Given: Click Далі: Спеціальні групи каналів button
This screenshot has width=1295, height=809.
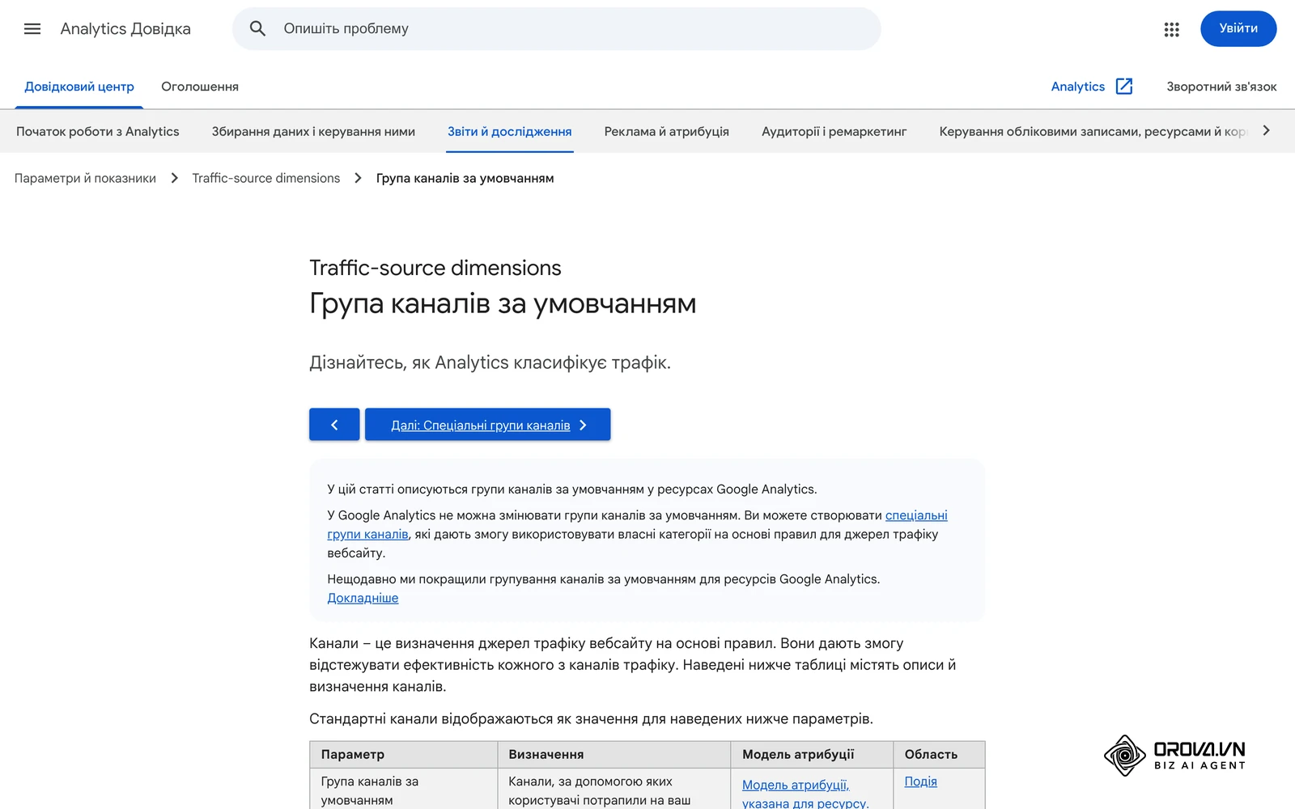Looking at the screenshot, I should point(488,425).
